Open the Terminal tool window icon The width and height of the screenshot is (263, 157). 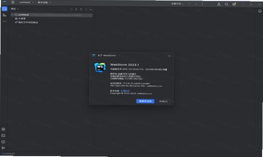pyautogui.click(x=3, y=135)
